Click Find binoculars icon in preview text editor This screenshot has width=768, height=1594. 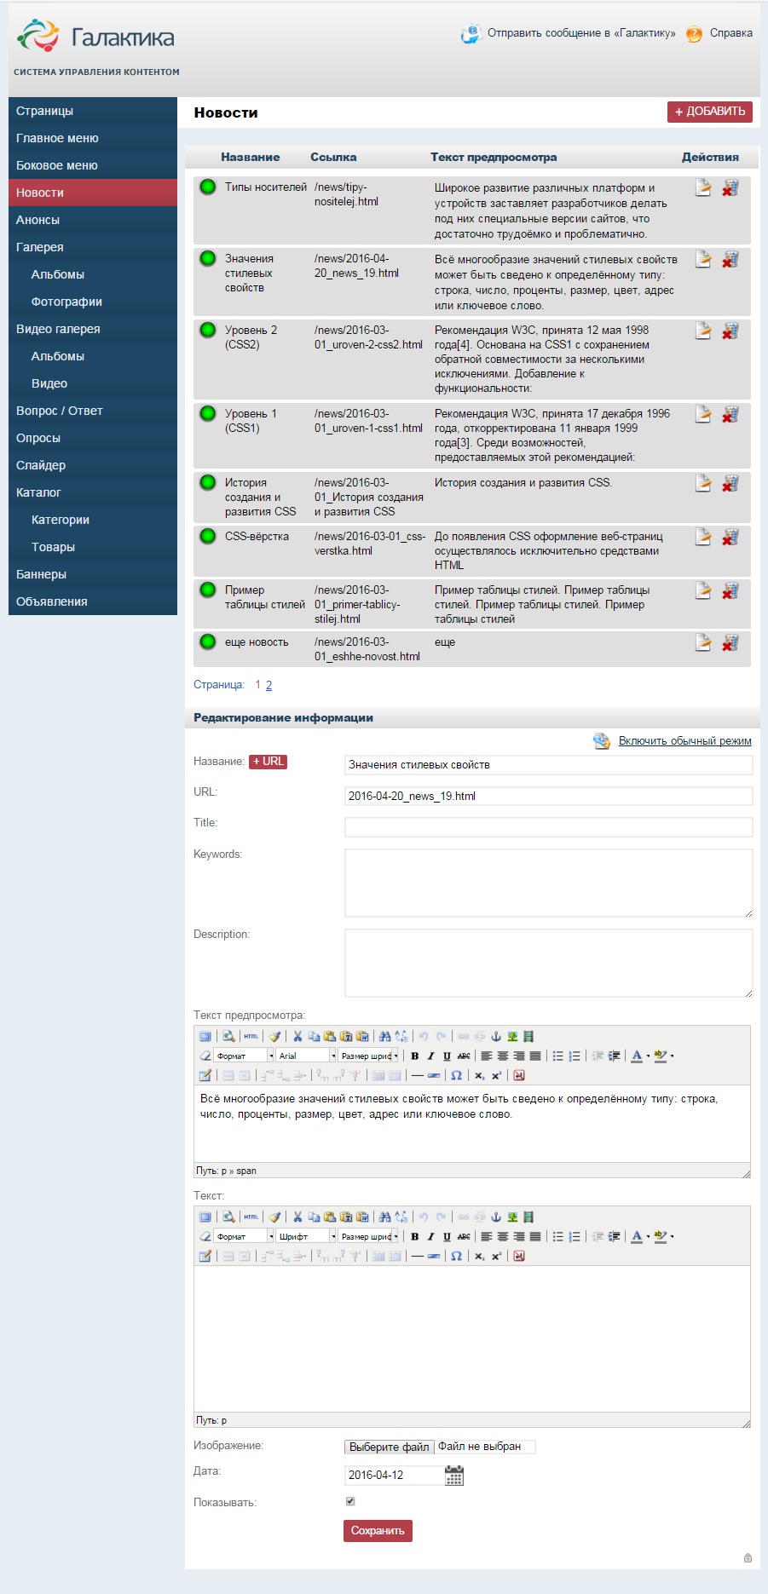pyautogui.click(x=384, y=1036)
